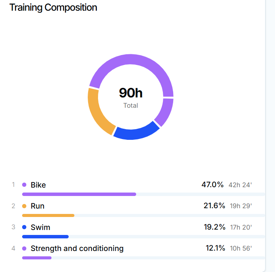Image resolution: width=275 pixels, height=272 pixels.
Task: Click the blue Swim progress bar
Action: click(x=45, y=237)
